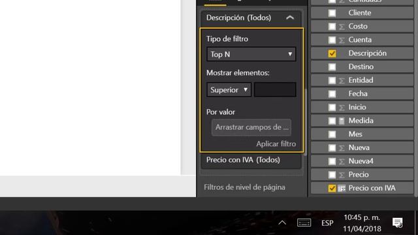Click the calculator measure icon beside Medida
This screenshot has width=418, height=235.
[x=342, y=121]
